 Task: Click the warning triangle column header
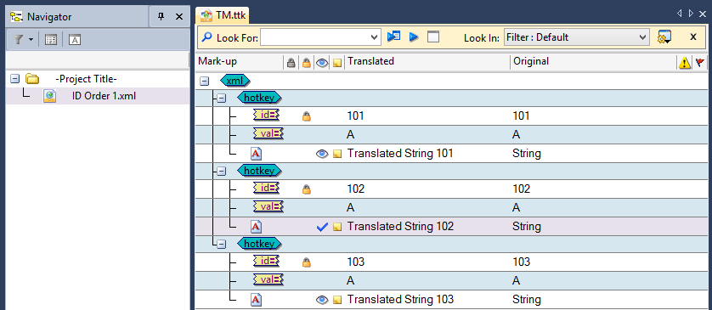684,62
